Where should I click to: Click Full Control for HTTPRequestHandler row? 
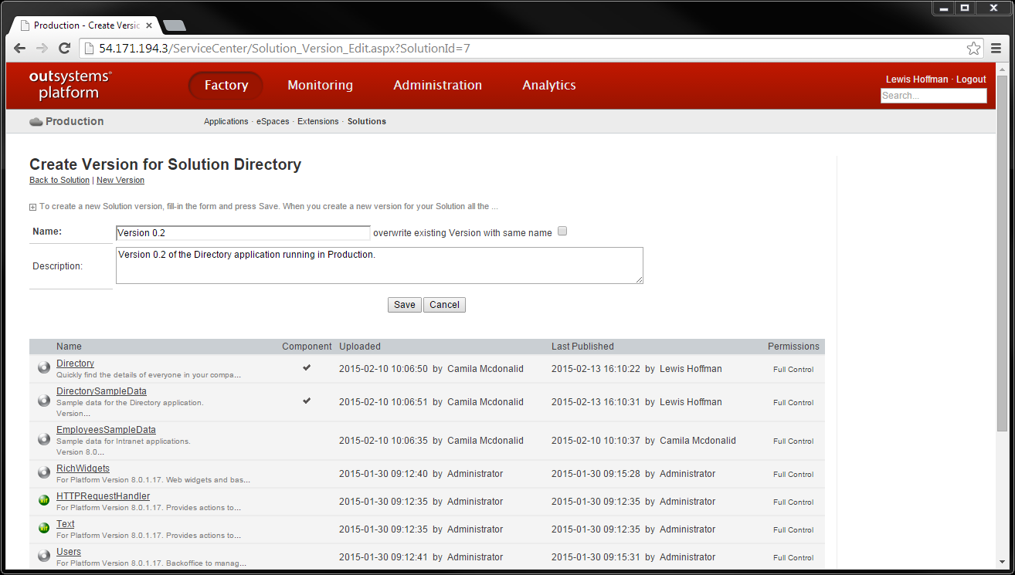coord(793,502)
